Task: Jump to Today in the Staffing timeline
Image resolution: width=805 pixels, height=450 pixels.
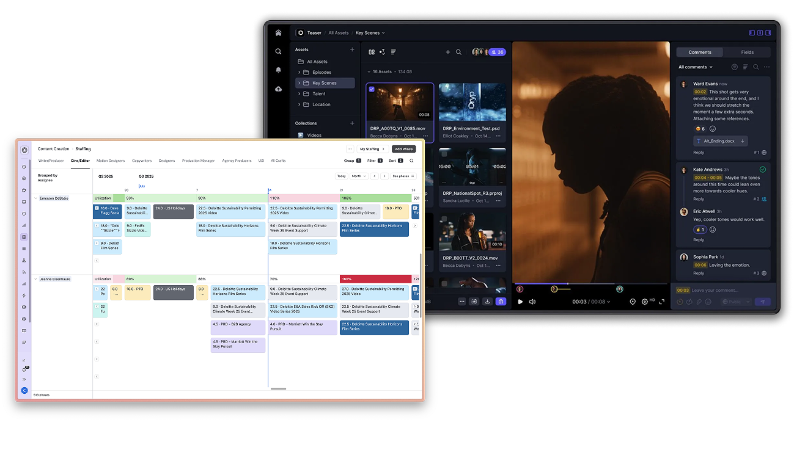Action: pos(341,176)
